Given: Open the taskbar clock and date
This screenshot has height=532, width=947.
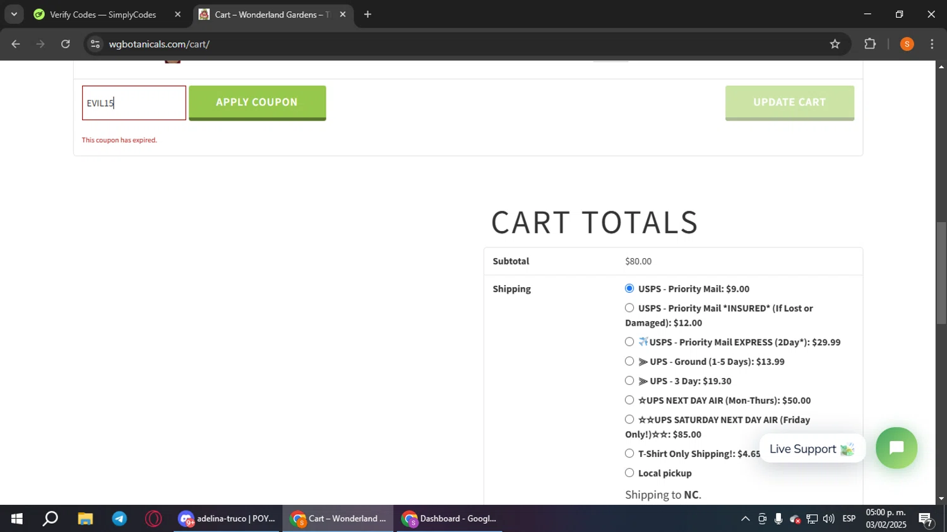Looking at the screenshot, I should (886, 519).
